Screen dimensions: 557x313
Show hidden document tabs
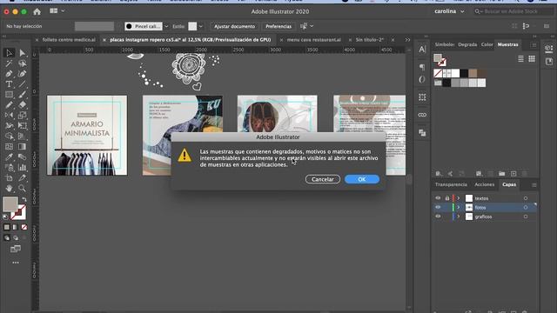coord(407,40)
